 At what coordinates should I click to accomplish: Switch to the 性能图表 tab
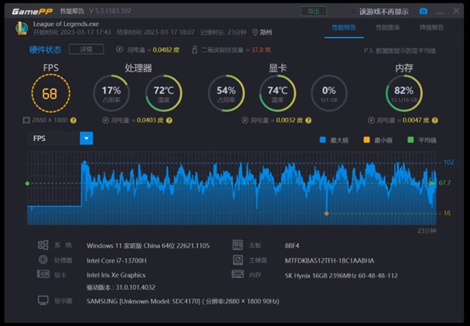click(388, 28)
